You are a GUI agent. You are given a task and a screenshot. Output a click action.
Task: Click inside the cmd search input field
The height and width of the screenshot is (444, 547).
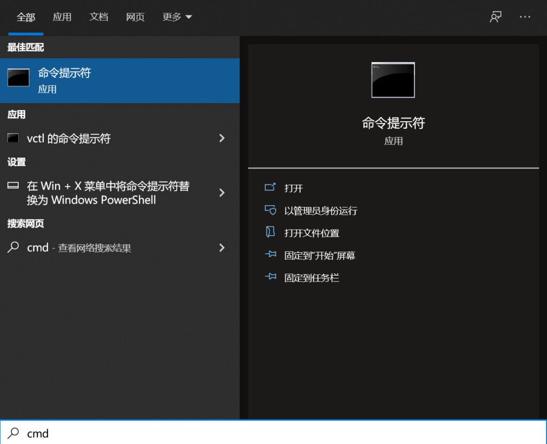click(107, 433)
